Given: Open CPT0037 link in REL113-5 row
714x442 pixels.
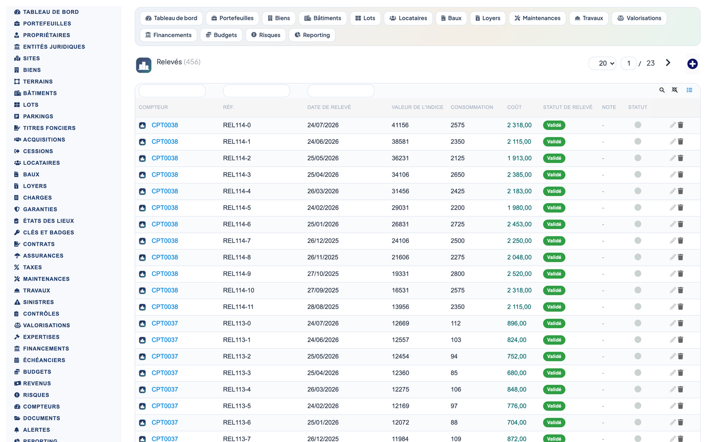Looking at the screenshot, I should pos(165,406).
